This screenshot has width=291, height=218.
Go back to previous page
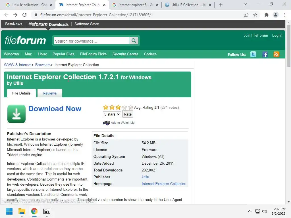pos(6,15)
